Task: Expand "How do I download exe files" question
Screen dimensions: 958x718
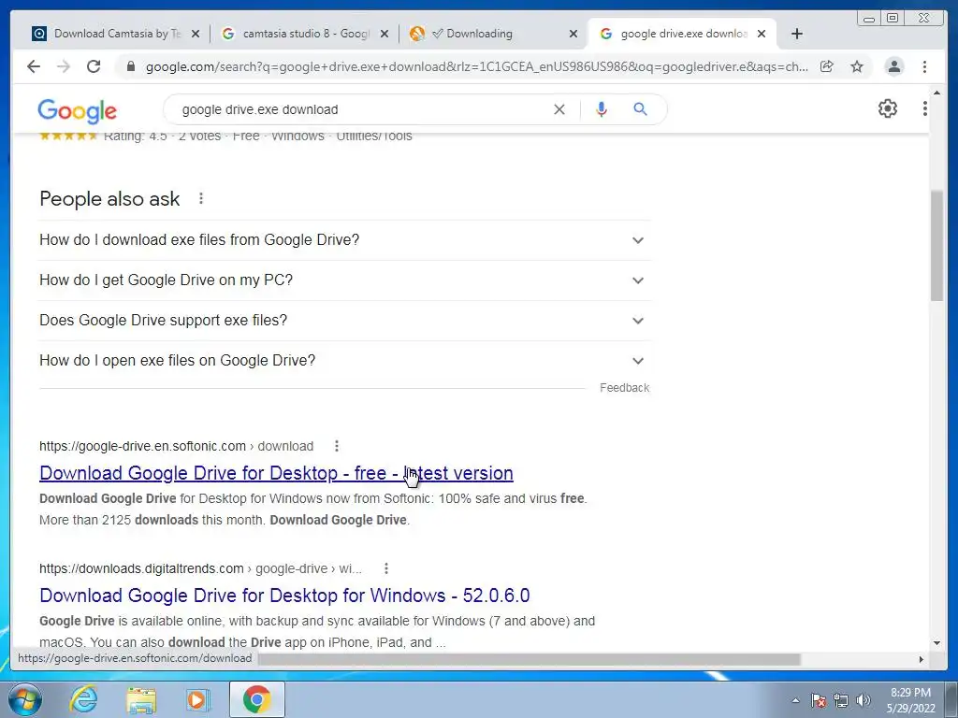Action: (345, 240)
